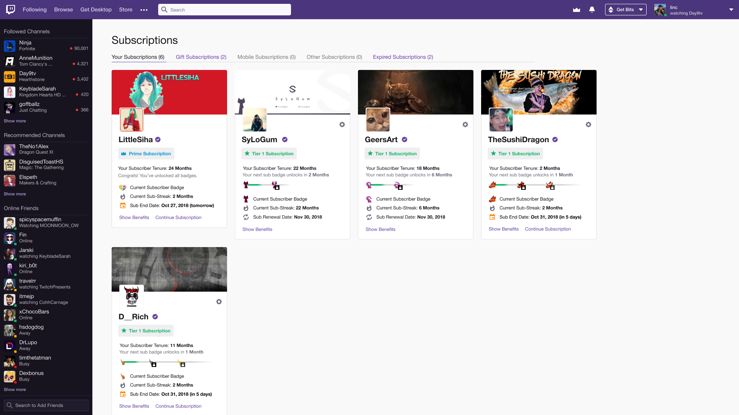
Task: Click DisguisedToastHS avatar in recommended channels
Action: tap(10, 165)
